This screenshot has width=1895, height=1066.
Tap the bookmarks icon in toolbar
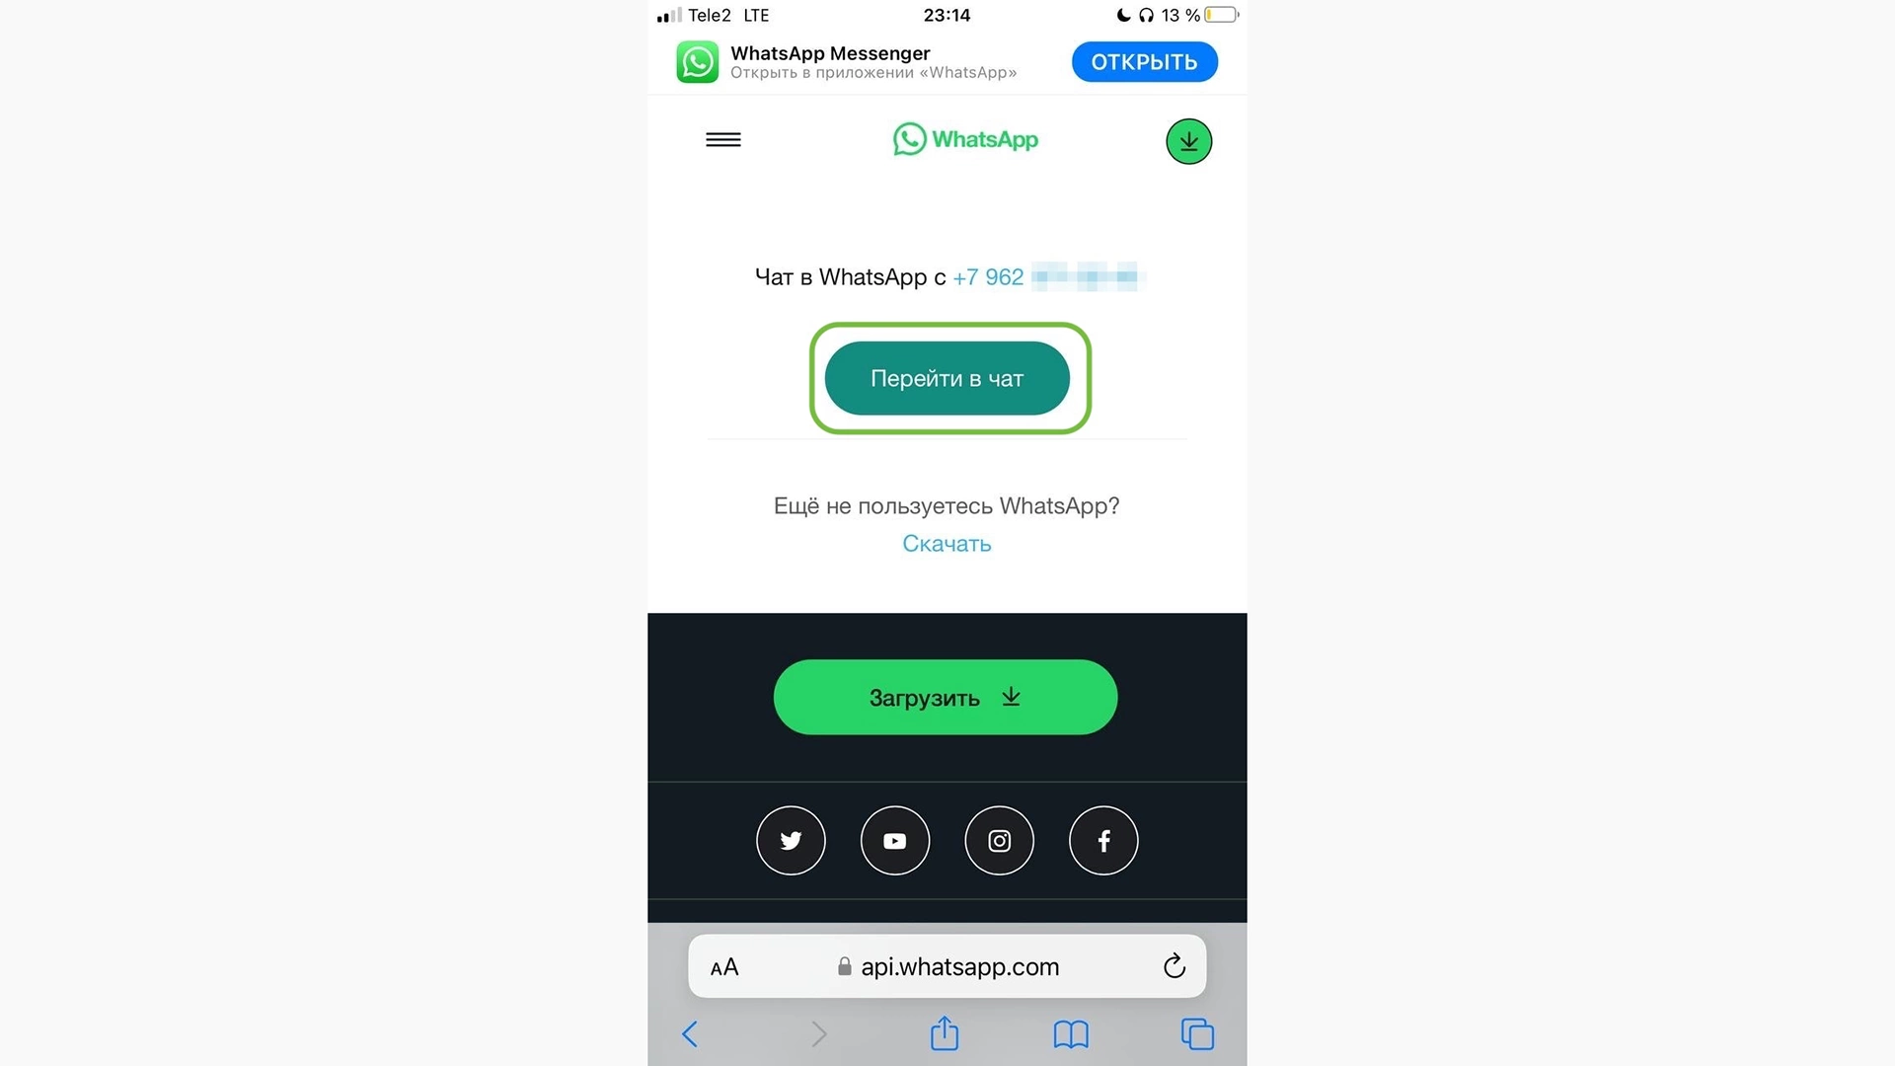[1069, 1034]
